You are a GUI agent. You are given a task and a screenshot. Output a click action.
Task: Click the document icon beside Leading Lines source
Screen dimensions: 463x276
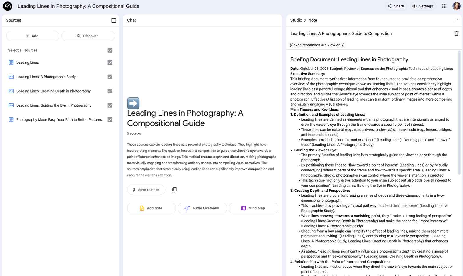(x=11, y=62)
